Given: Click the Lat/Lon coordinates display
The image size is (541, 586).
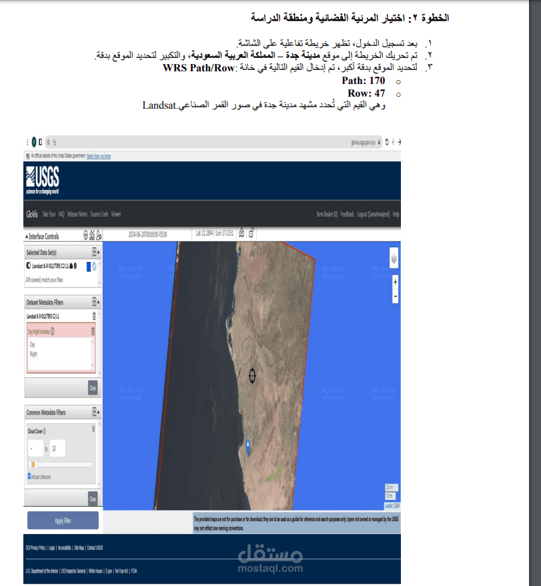Looking at the screenshot, I should coord(215,233).
